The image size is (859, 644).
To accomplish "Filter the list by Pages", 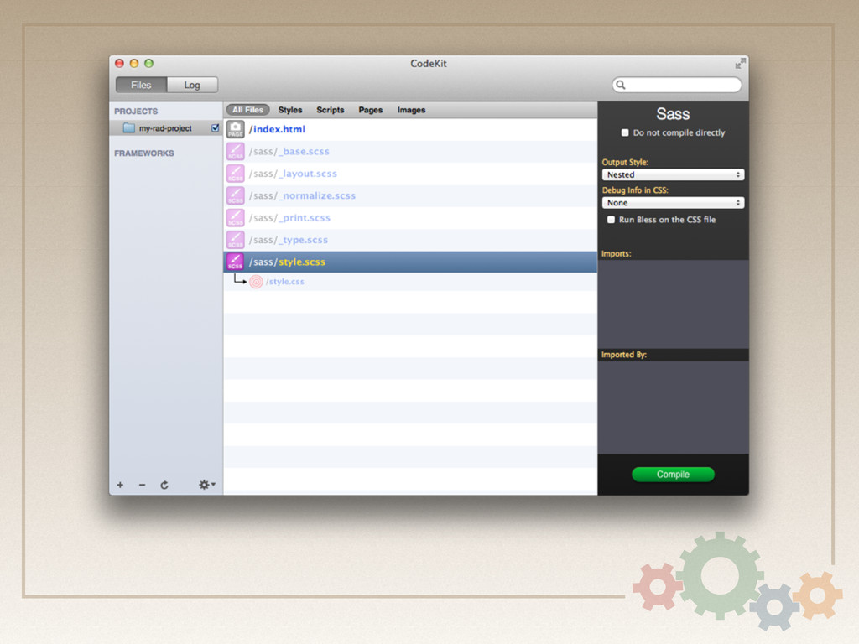I will tap(370, 110).
